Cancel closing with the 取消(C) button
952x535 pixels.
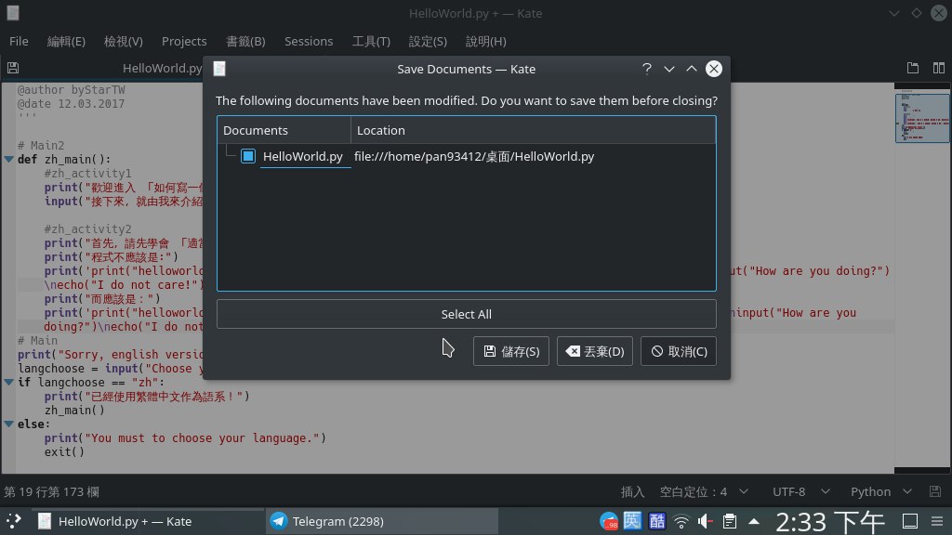click(678, 351)
